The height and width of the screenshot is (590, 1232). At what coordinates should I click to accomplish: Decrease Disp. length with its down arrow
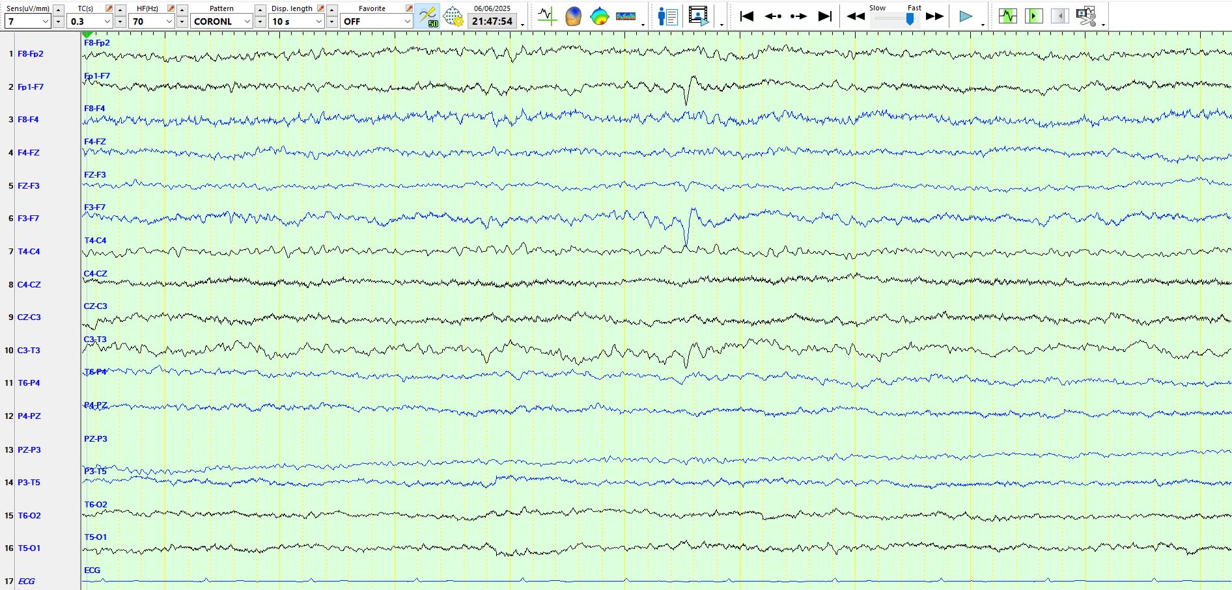tap(332, 21)
